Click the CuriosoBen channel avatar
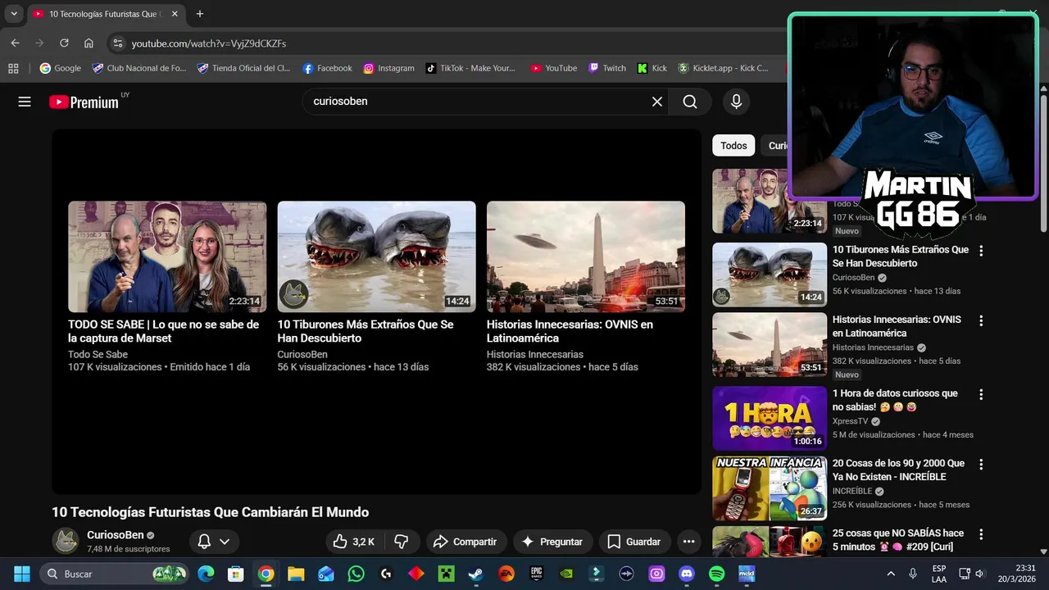The width and height of the screenshot is (1049, 590). 66,541
